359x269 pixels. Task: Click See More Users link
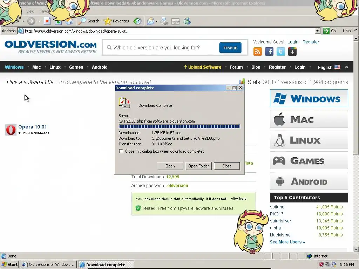[287, 242]
